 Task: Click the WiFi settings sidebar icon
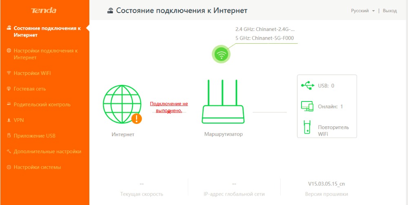[x=9, y=73]
